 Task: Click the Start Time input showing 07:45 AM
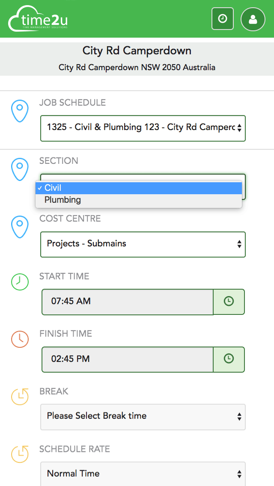(x=127, y=302)
